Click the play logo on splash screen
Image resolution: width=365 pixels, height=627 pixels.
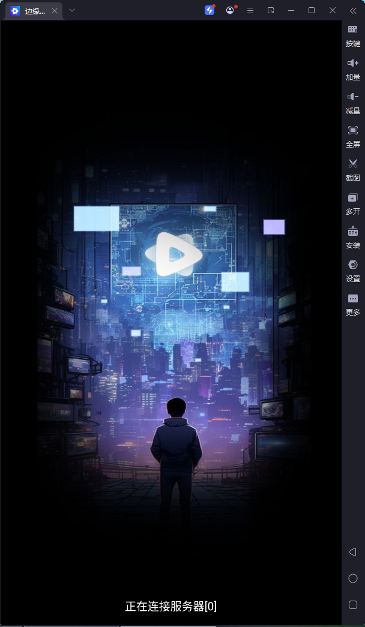[173, 254]
